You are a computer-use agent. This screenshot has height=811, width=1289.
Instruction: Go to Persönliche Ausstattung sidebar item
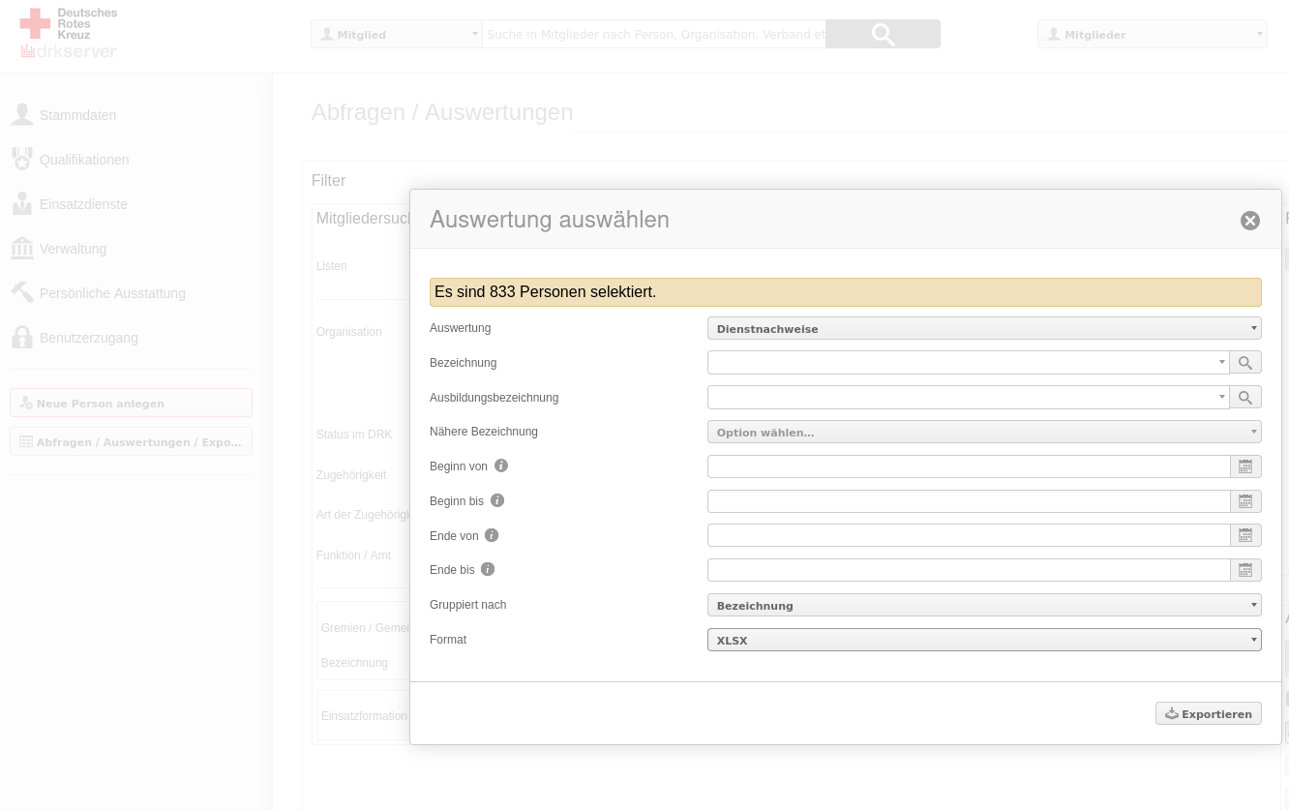pos(111,293)
